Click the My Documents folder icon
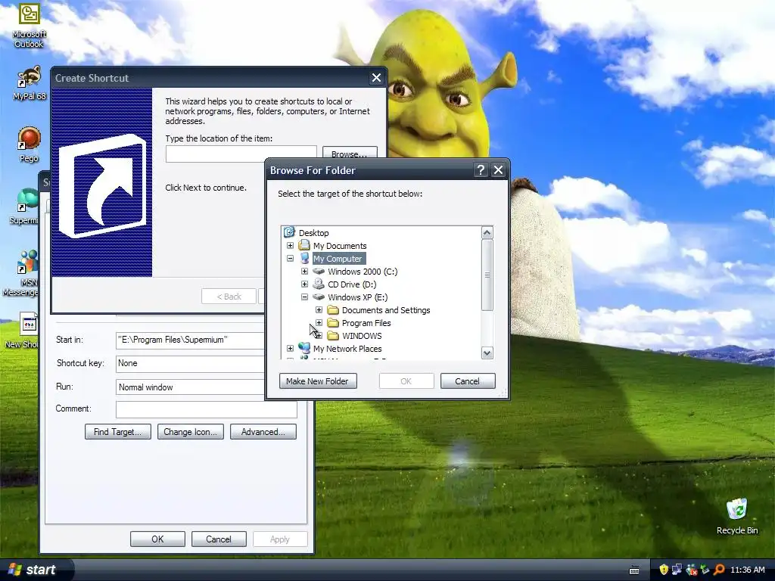 coord(304,245)
